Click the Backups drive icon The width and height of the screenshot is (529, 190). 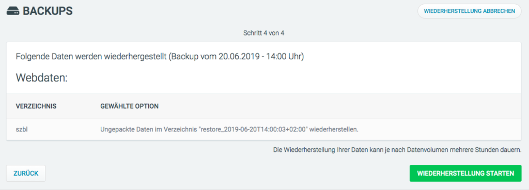(13, 11)
